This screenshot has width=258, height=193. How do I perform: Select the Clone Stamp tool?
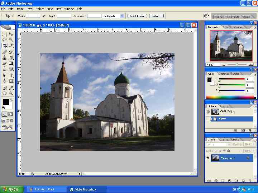5,58
